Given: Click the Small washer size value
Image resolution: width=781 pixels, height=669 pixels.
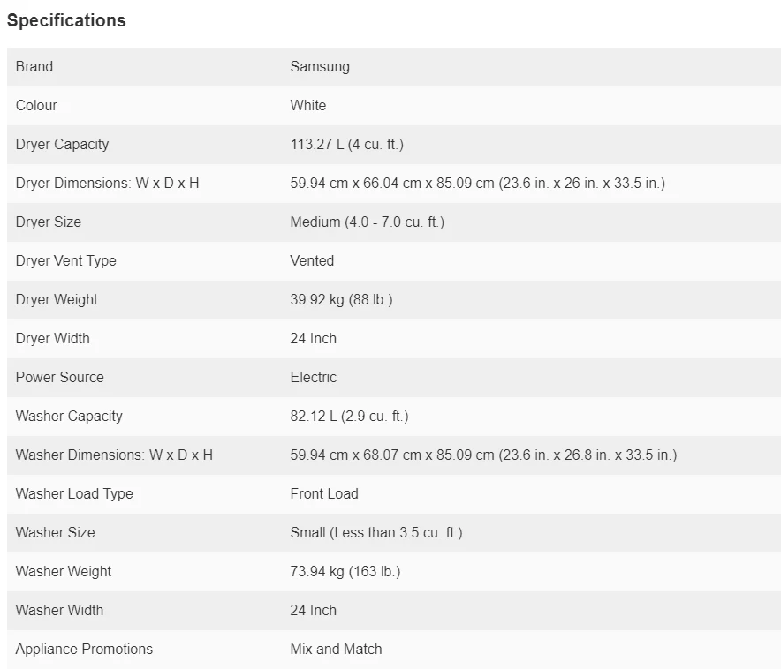Looking at the screenshot, I should coord(376,532).
